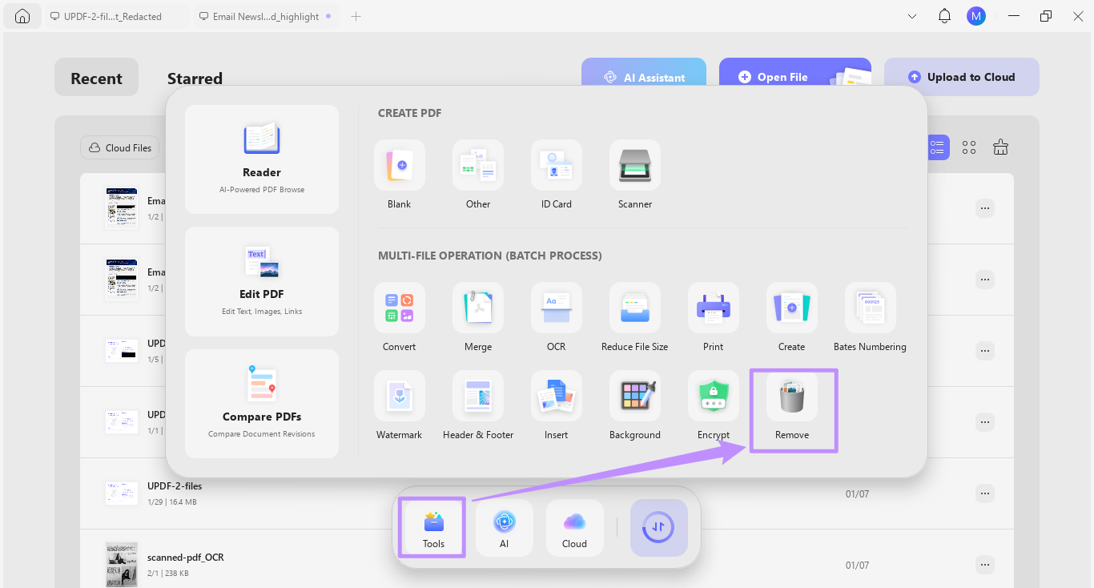Image resolution: width=1094 pixels, height=588 pixels.
Task: Select the Starred tab
Action: click(x=195, y=78)
